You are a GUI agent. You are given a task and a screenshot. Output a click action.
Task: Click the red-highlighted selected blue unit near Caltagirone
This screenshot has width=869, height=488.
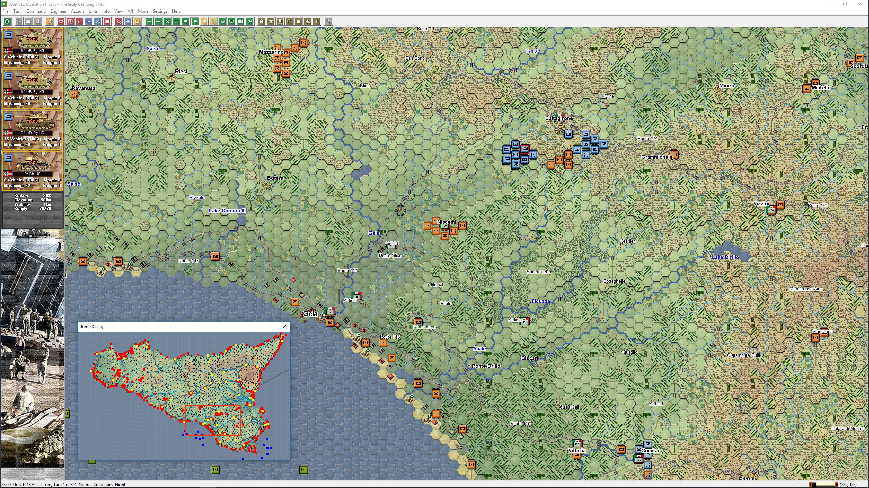(x=525, y=149)
